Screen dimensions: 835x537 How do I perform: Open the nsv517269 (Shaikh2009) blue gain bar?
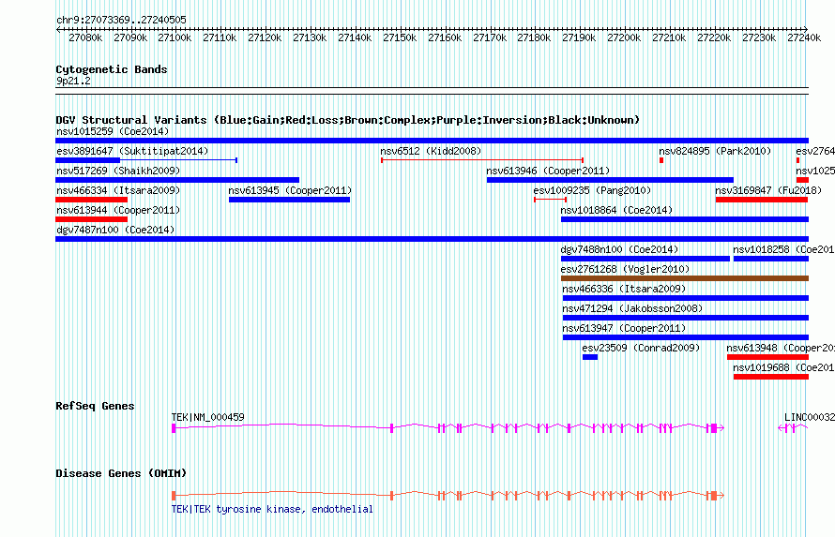pos(177,180)
